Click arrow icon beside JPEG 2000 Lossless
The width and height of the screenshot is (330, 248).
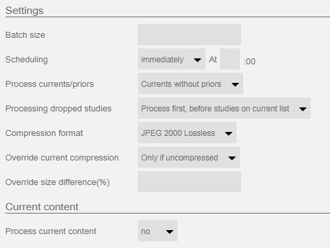click(229, 133)
